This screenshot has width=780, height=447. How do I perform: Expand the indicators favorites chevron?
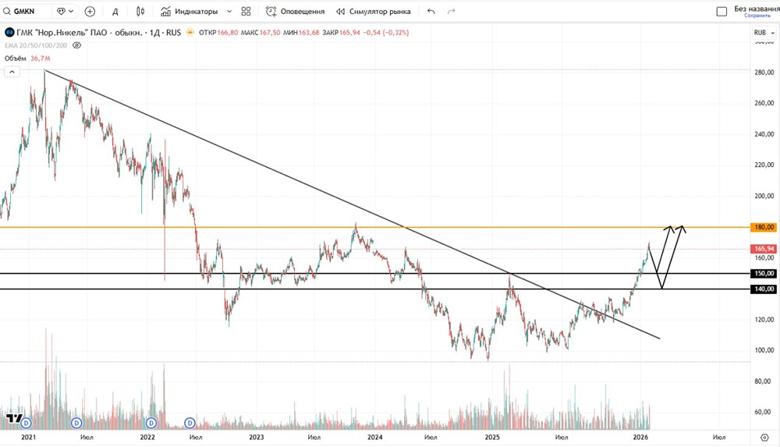[x=229, y=11]
